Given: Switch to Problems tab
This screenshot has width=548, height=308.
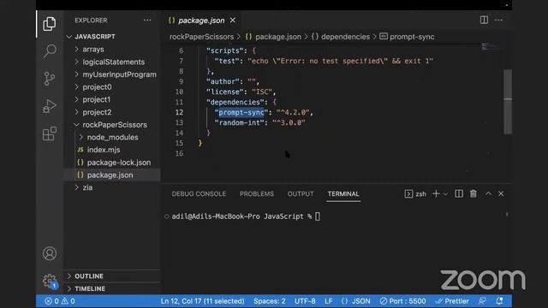Looking at the screenshot, I should (257, 194).
